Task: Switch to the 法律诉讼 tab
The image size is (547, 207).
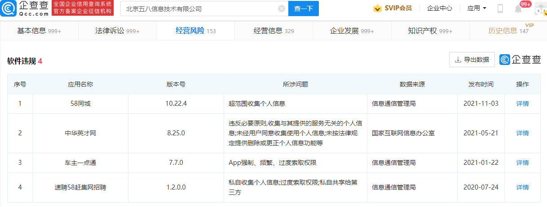Action: point(117,31)
